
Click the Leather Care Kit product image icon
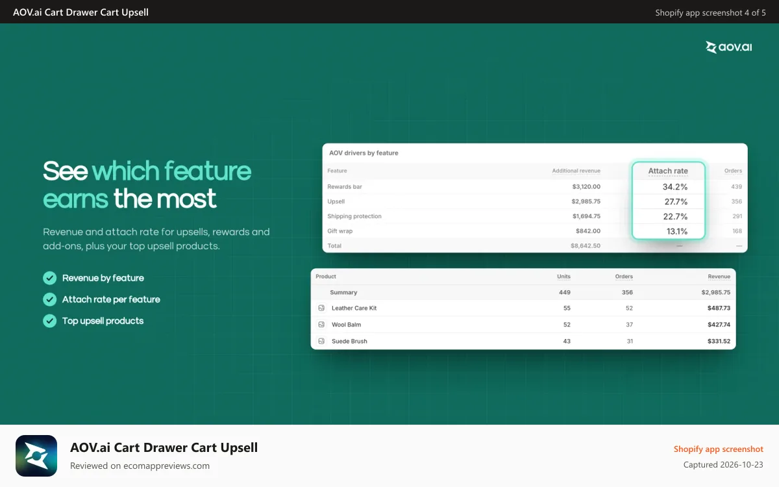(x=321, y=308)
